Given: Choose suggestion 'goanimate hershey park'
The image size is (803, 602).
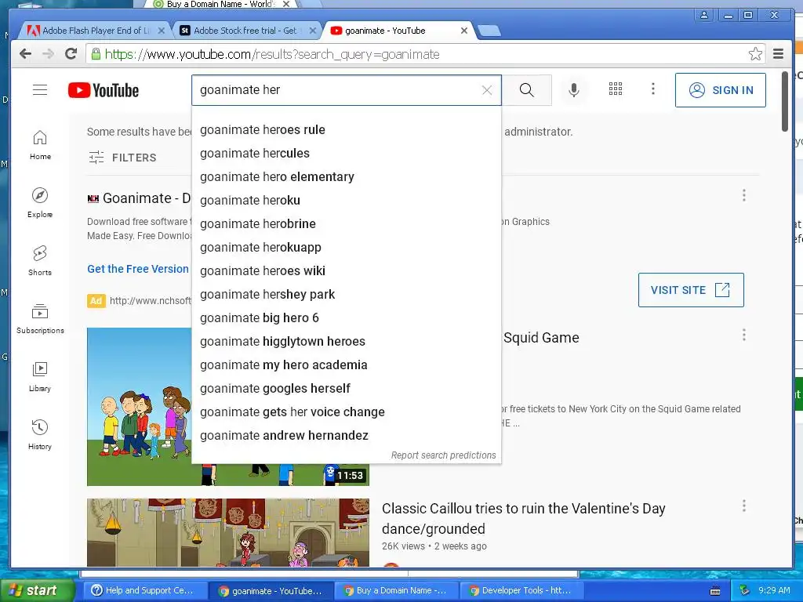Looking at the screenshot, I should [347, 295].
